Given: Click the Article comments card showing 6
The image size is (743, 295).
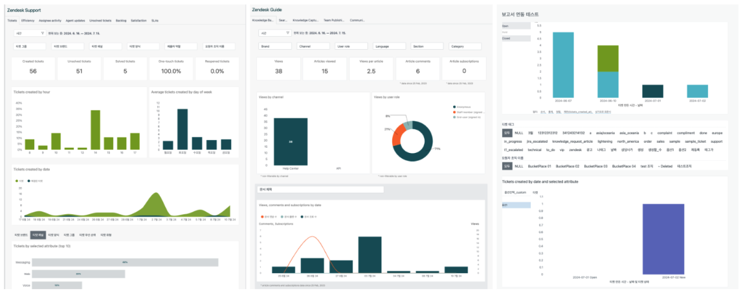Looking at the screenshot, I should (x=417, y=68).
